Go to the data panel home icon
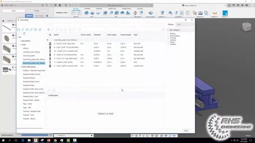The height and width of the screenshot is (143, 255). 3,21
